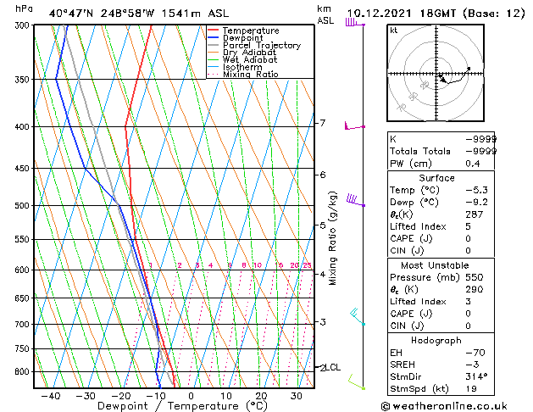This screenshot has height=412, width=533.
Task: Click the purple wind barb at 500 hPa
Action: [x=356, y=200]
